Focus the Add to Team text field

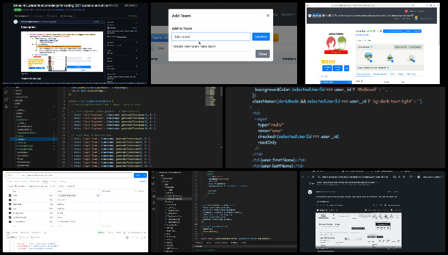(x=211, y=37)
